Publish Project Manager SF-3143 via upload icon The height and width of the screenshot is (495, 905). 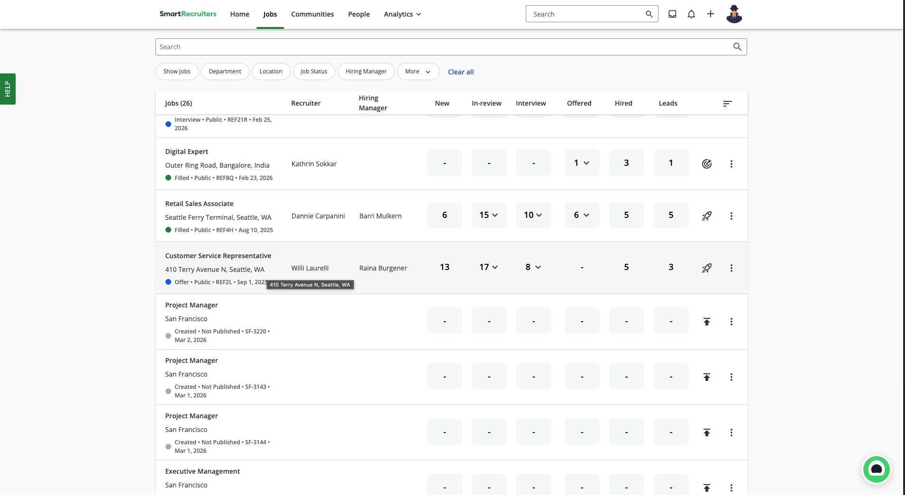[706, 377]
